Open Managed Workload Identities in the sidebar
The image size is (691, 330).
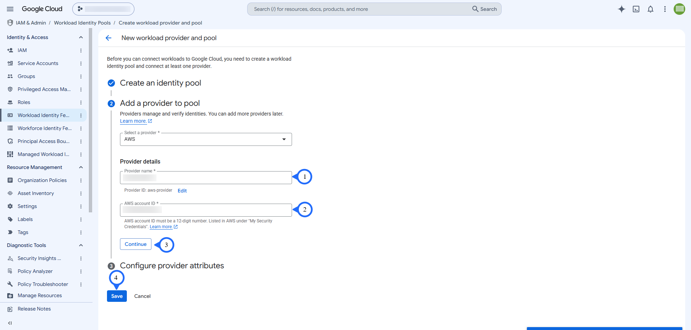point(43,154)
